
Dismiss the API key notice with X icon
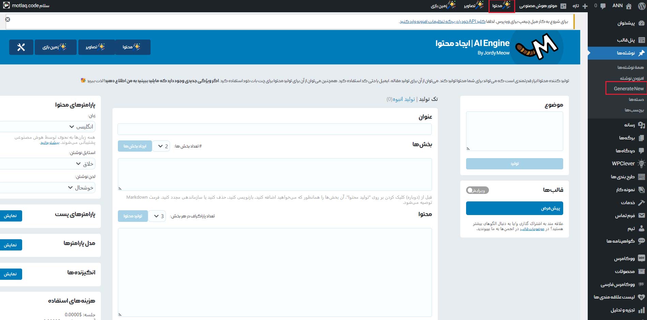(7, 19)
